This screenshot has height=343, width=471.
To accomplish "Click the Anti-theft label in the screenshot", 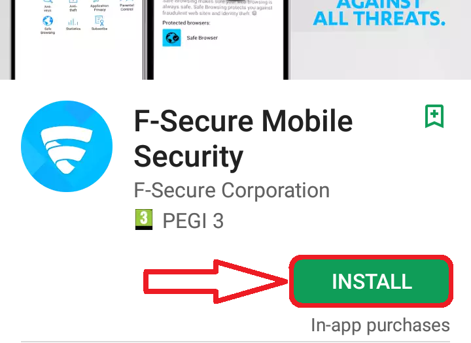I will 73,8.
